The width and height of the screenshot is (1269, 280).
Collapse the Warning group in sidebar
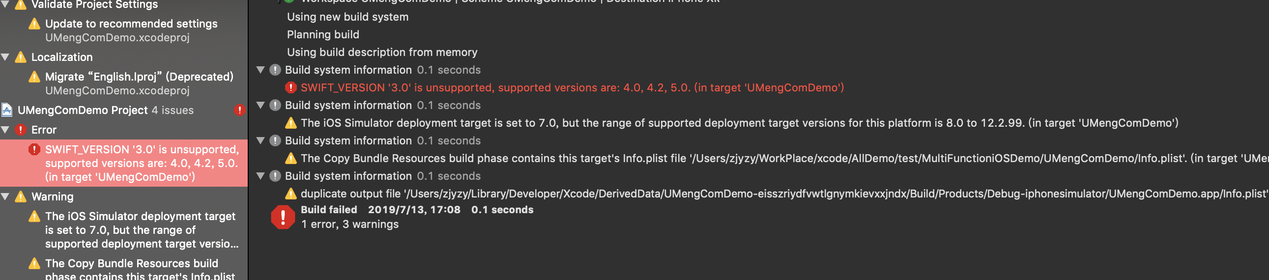pyautogui.click(x=5, y=197)
